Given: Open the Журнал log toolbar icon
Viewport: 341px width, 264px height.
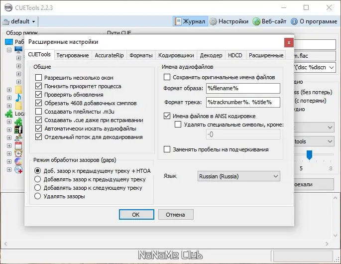Looking at the screenshot, I should pyautogui.click(x=178, y=21).
